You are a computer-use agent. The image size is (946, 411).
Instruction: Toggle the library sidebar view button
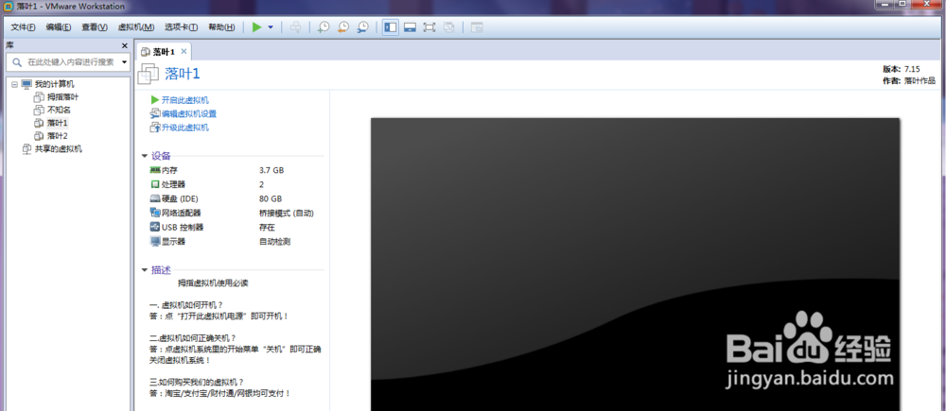[x=391, y=27]
